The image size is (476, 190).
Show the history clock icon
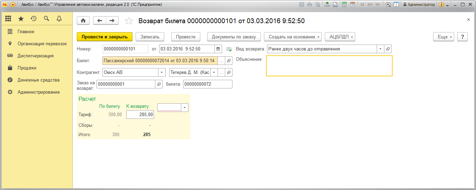pos(34,19)
